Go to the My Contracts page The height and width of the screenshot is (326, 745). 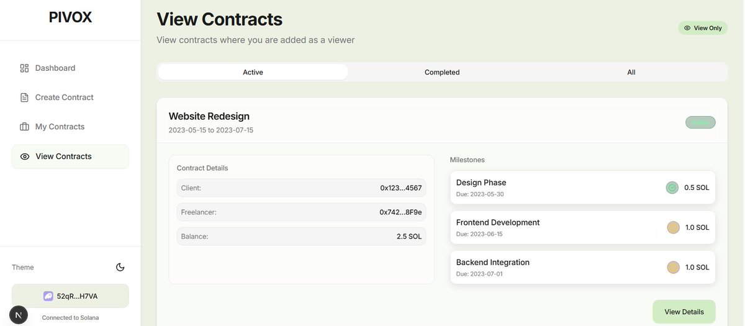pyautogui.click(x=60, y=127)
